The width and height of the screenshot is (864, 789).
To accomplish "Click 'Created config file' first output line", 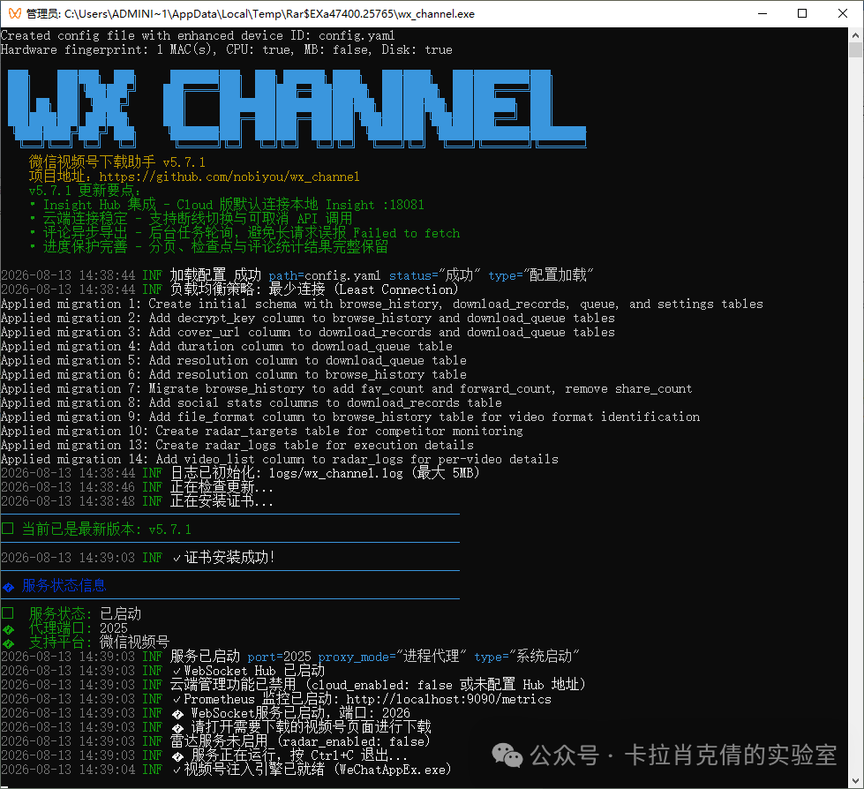I will coord(198,35).
